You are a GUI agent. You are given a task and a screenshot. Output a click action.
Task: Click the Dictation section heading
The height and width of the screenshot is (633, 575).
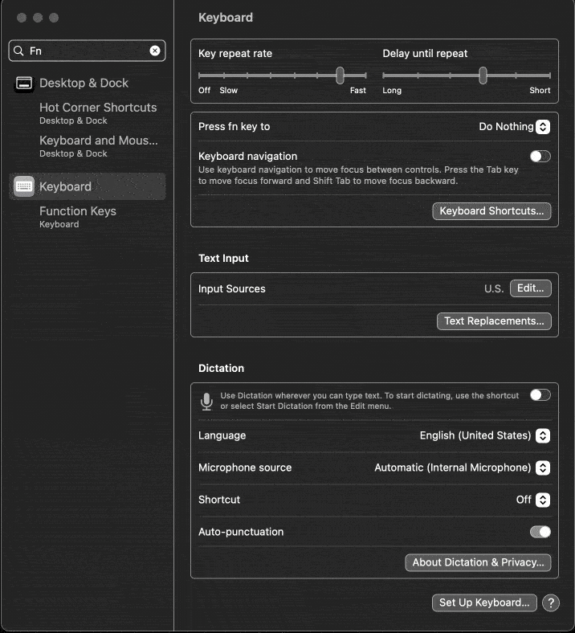(x=221, y=368)
